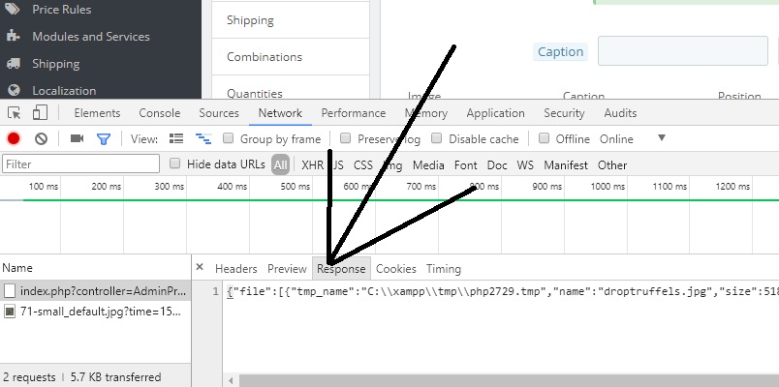Open the Preview tab
Screen dimensions: 779x387
[287, 269]
